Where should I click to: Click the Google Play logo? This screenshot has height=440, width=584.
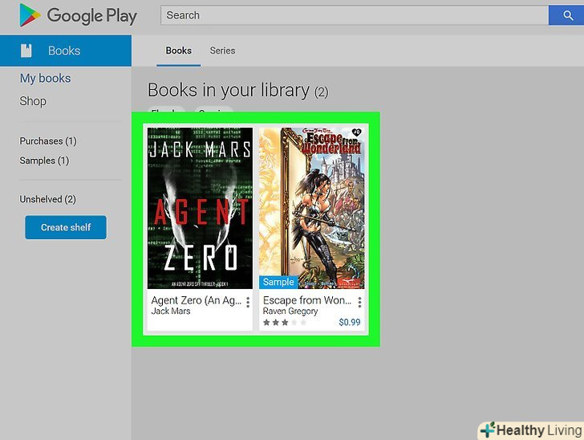coord(79,15)
